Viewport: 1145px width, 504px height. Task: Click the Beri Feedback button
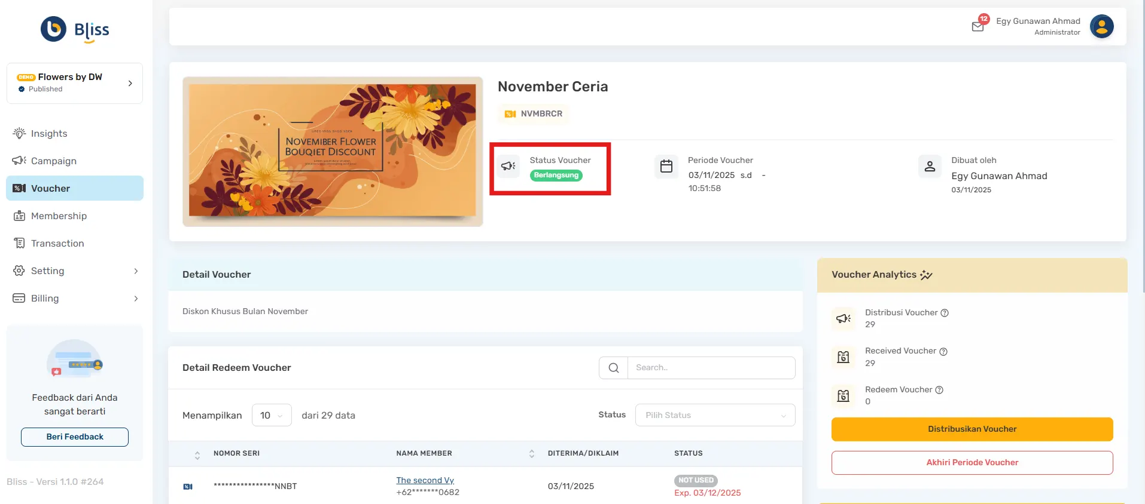[x=75, y=437]
